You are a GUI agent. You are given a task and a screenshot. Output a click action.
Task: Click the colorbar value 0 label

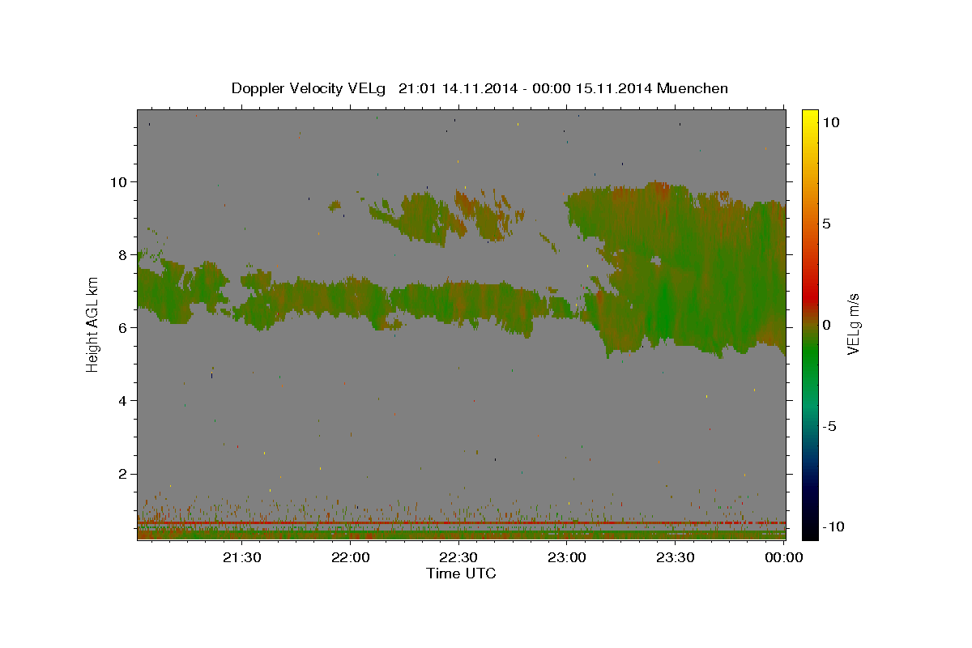pyautogui.click(x=826, y=325)
